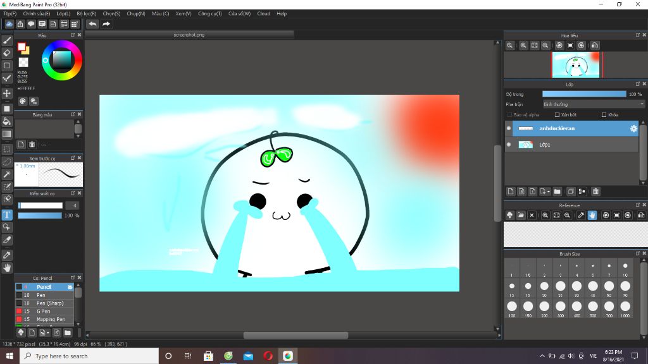Zoom out on Navigator panel

click(545, 45)
